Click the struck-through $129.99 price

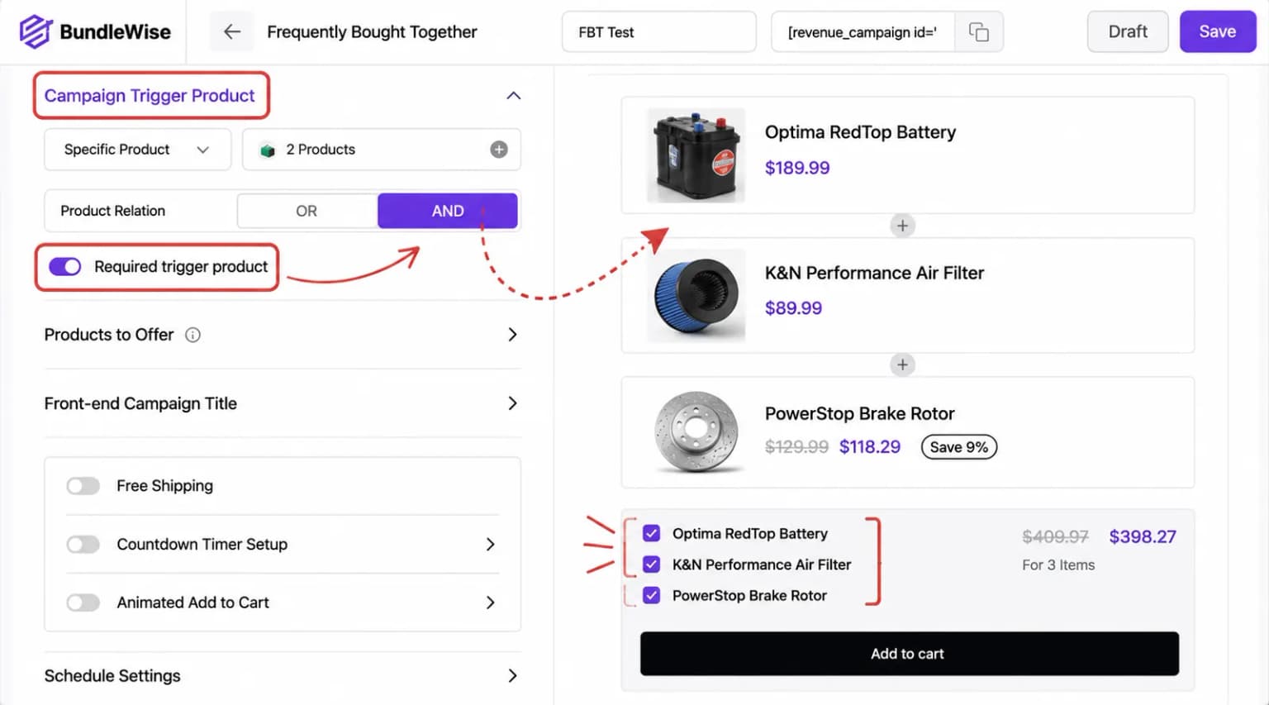(x=796, y=447)
